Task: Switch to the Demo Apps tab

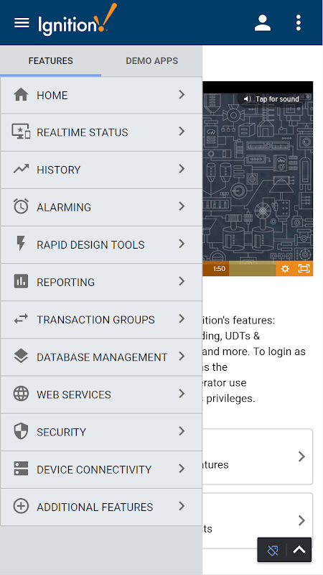Action: pos(152,61)
